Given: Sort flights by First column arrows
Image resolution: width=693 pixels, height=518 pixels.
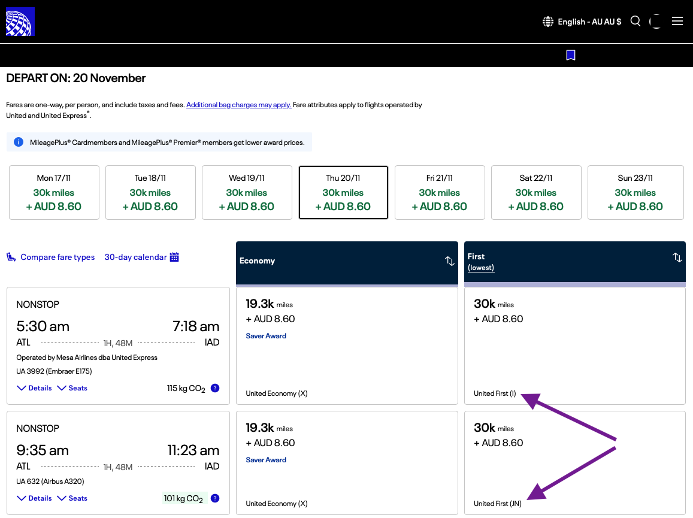Looking at the screenshot, I should pyautogui.click(x=677, y=258).
